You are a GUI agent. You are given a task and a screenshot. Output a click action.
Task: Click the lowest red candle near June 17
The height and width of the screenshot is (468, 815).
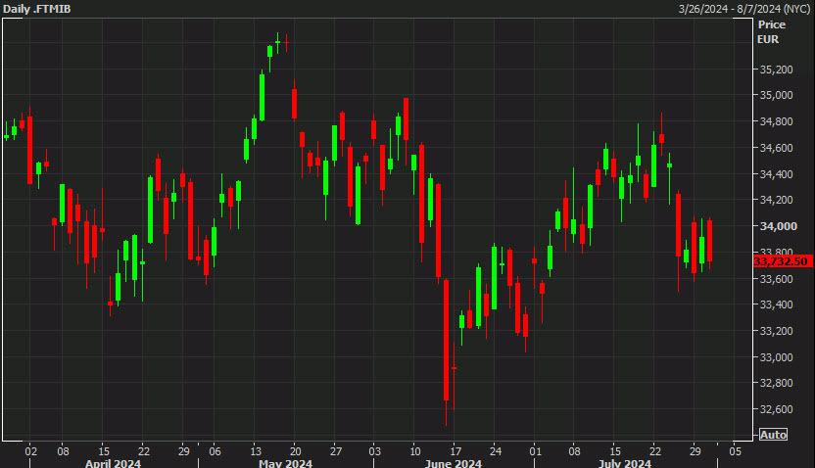[x=447, y=340]
